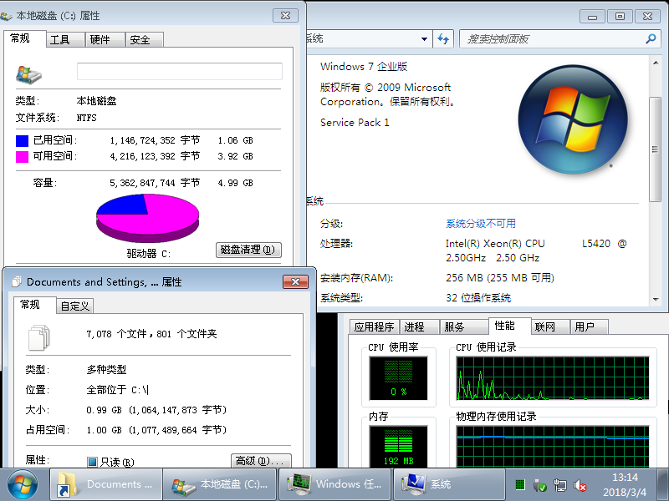Click the '4,216,123,392 字节' free space value
The width and height of the screenshot is (669, 501).
tap(155, 156)
